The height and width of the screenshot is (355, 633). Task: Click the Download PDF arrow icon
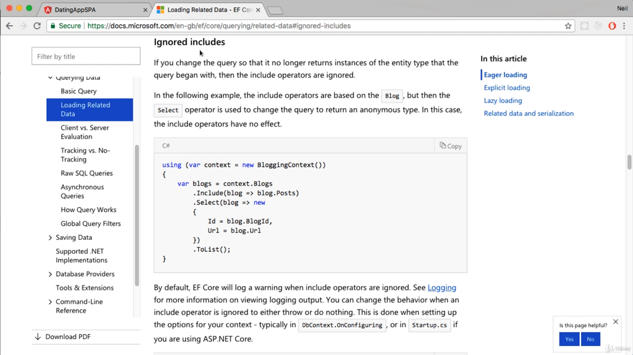point(37,337)
